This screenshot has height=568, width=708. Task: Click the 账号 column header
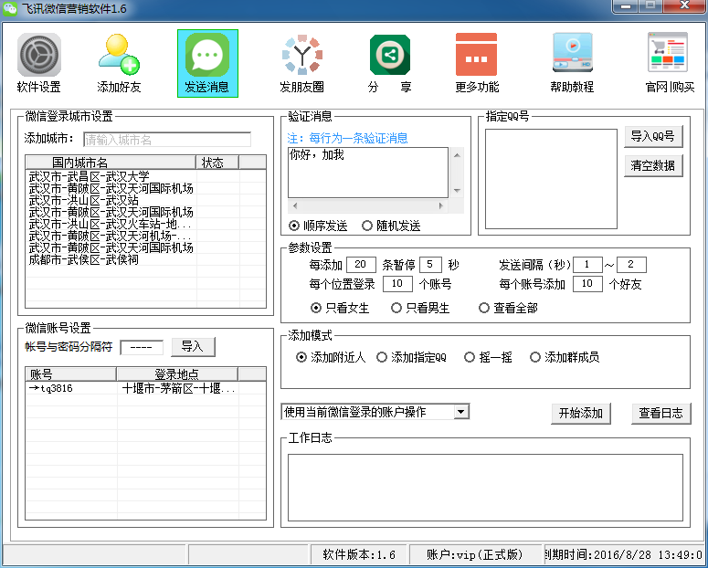click(x=71, y=373)
